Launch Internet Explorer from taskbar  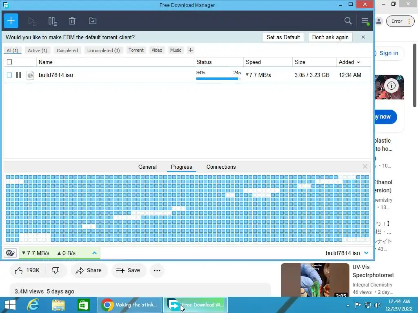[x=33, y=305]
